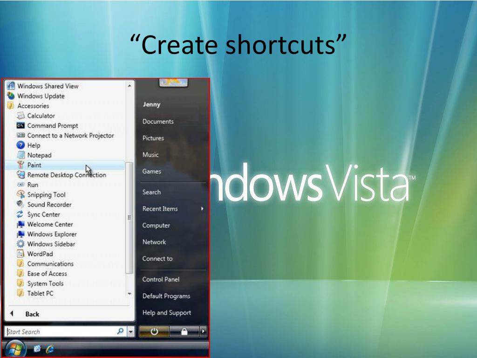Image resolution: width=477 pixels, height=358 pixels.
Task: Select Search in the right pane
Action: (x=151, y=192)
